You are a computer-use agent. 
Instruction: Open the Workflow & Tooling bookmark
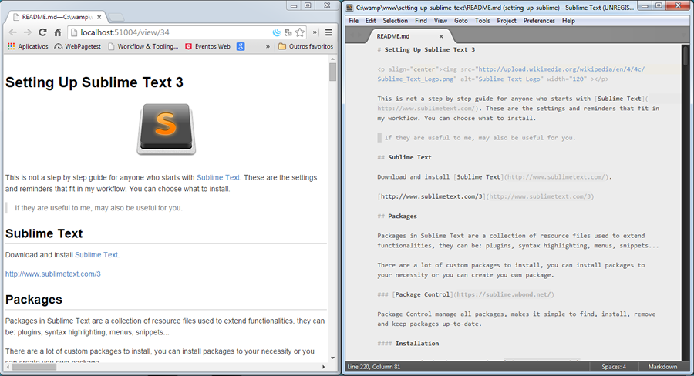coord(143,46)
